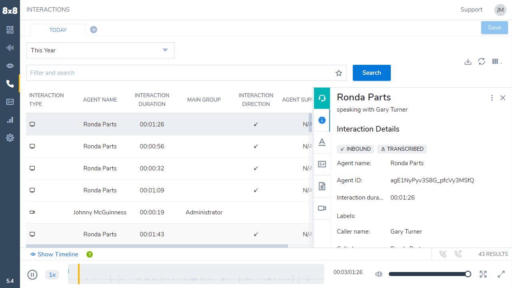Open the screen recording camera panel icon
512x288 pixels.
pyautogui.click(x=322, y=208)
